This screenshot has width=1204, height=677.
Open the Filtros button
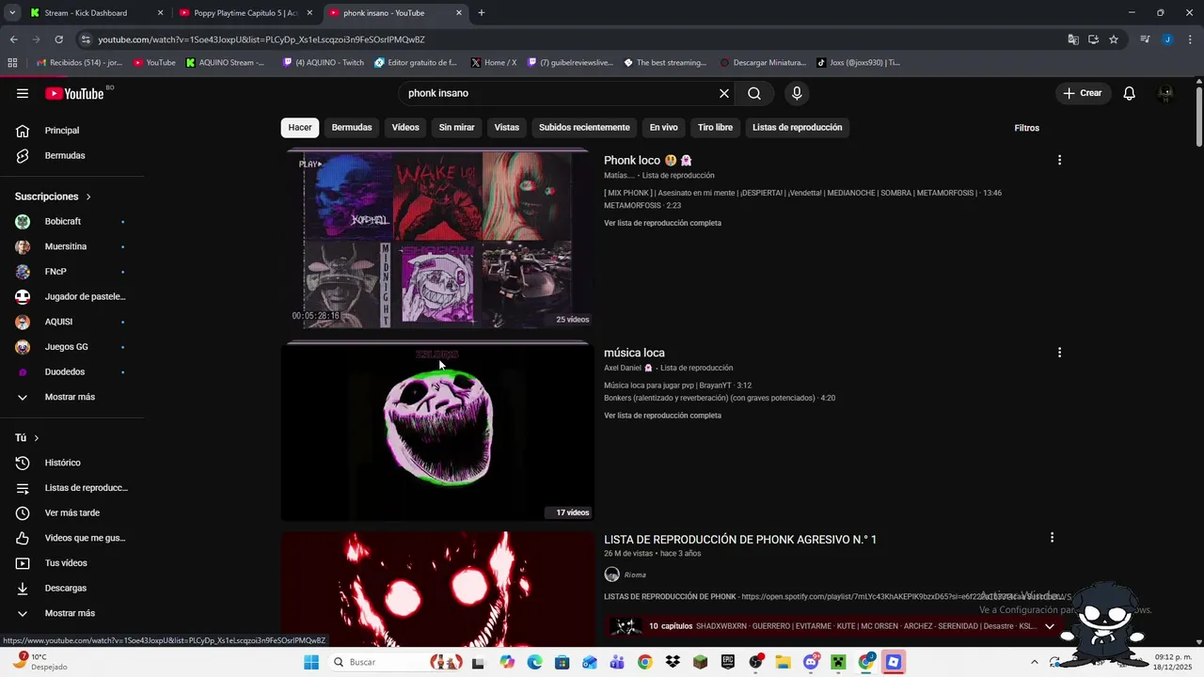coord(1027,128)
